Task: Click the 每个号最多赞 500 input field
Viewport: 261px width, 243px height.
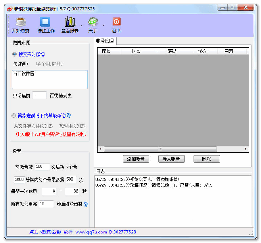Action: [71, 179]
